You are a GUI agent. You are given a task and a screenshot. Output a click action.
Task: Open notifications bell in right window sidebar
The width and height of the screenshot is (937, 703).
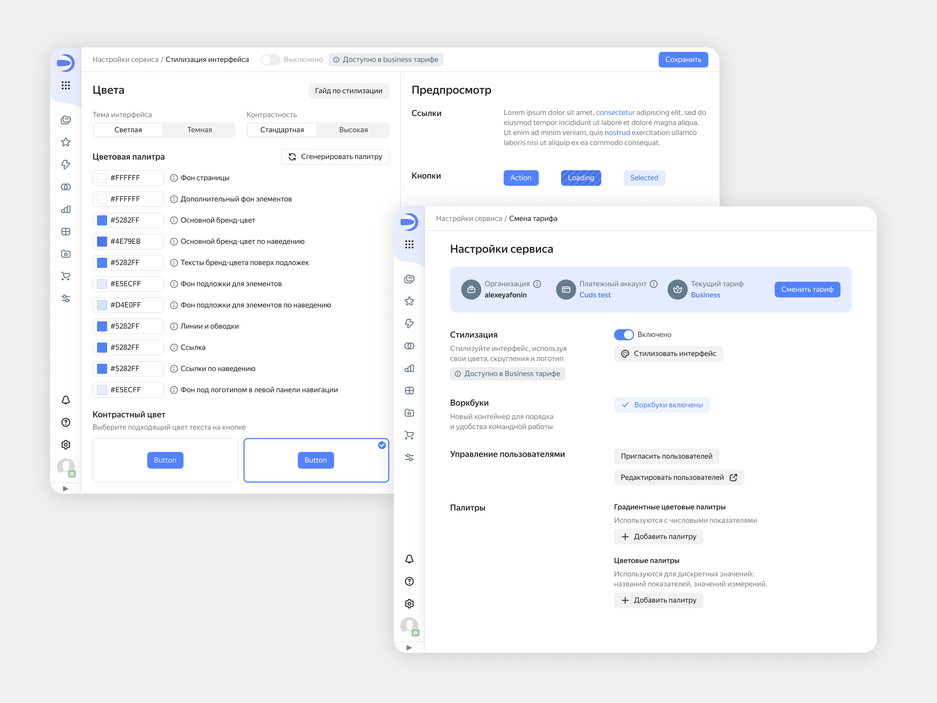click(409, 559)
